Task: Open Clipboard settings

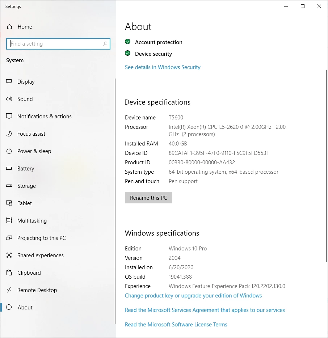Action: [29, 273]
